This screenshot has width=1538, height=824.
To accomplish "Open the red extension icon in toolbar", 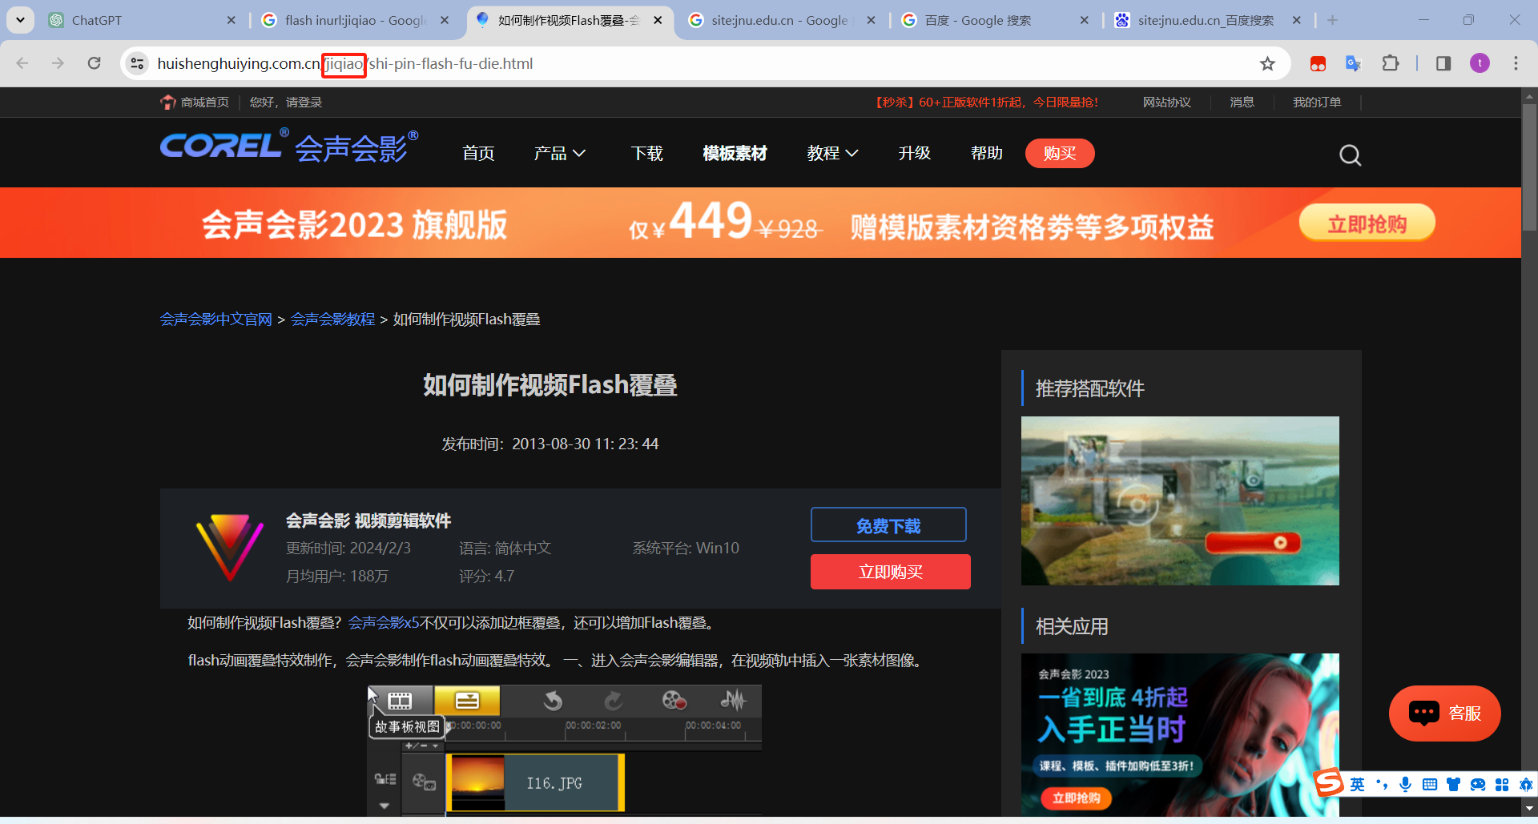I will point(1318,63).
